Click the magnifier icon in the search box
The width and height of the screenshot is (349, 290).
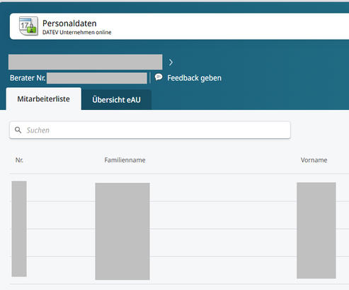pyautogui.click(x=18, y=130)
